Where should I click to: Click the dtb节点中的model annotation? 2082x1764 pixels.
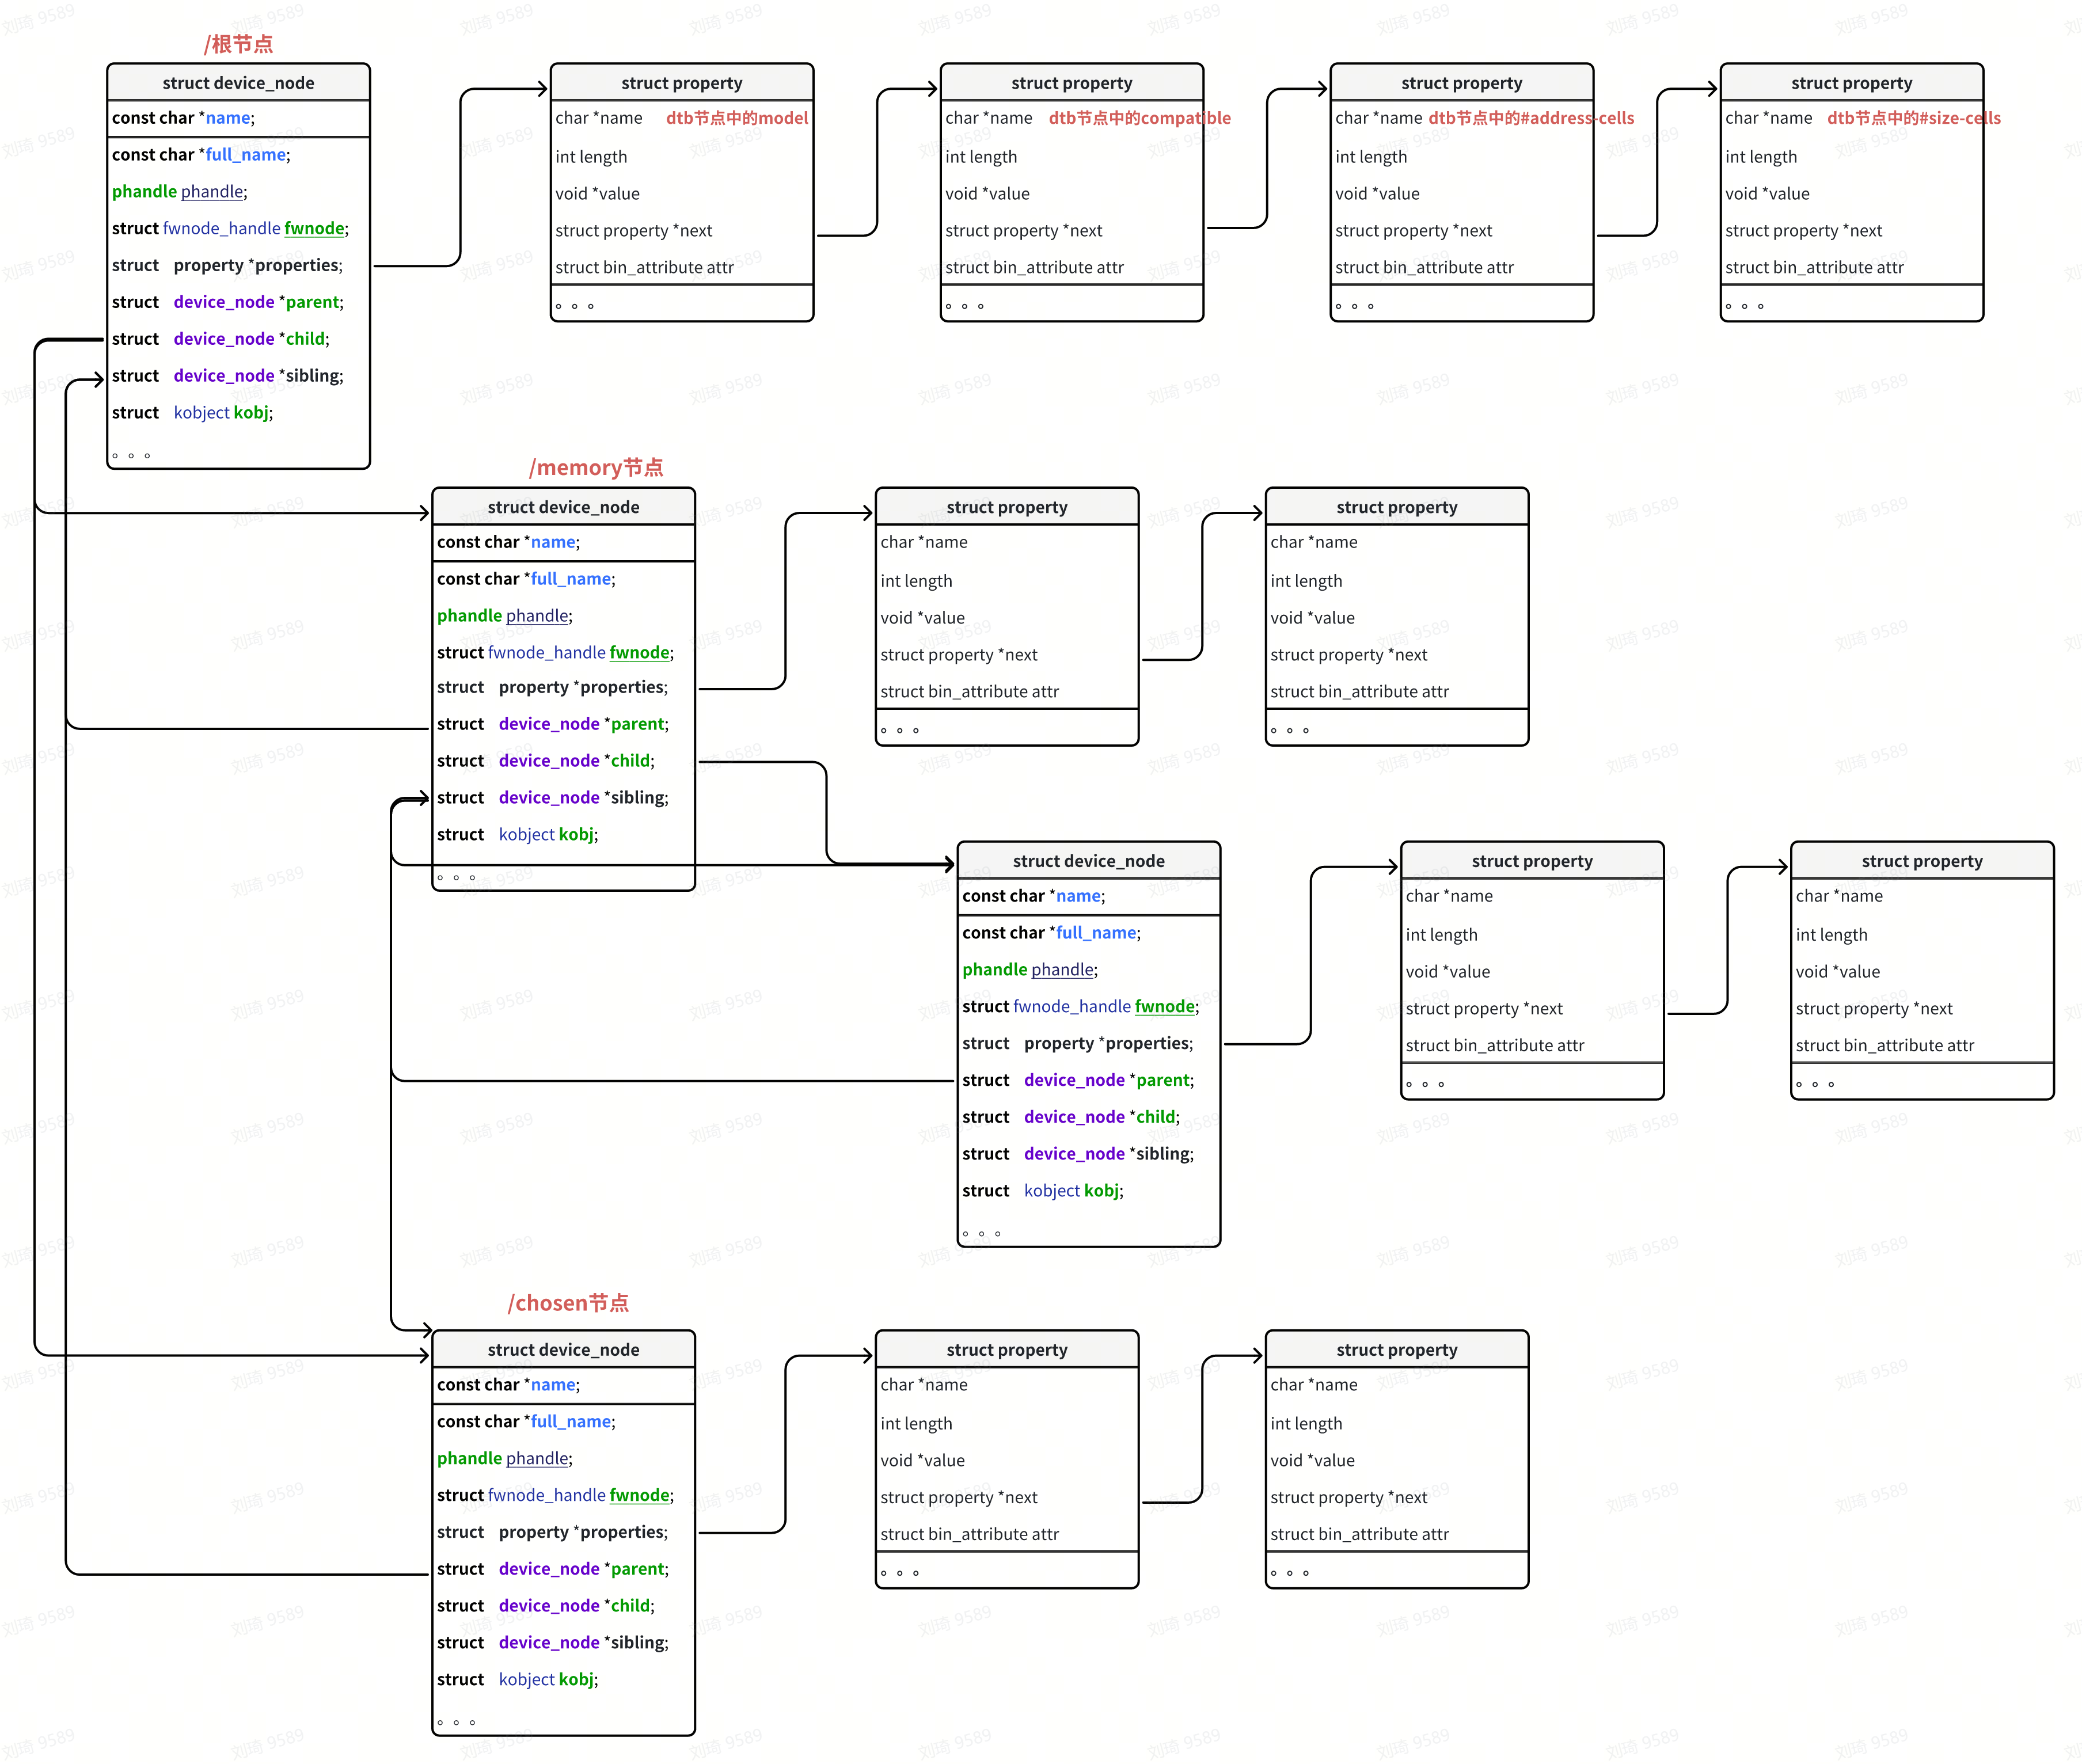[x=737, y=118]
